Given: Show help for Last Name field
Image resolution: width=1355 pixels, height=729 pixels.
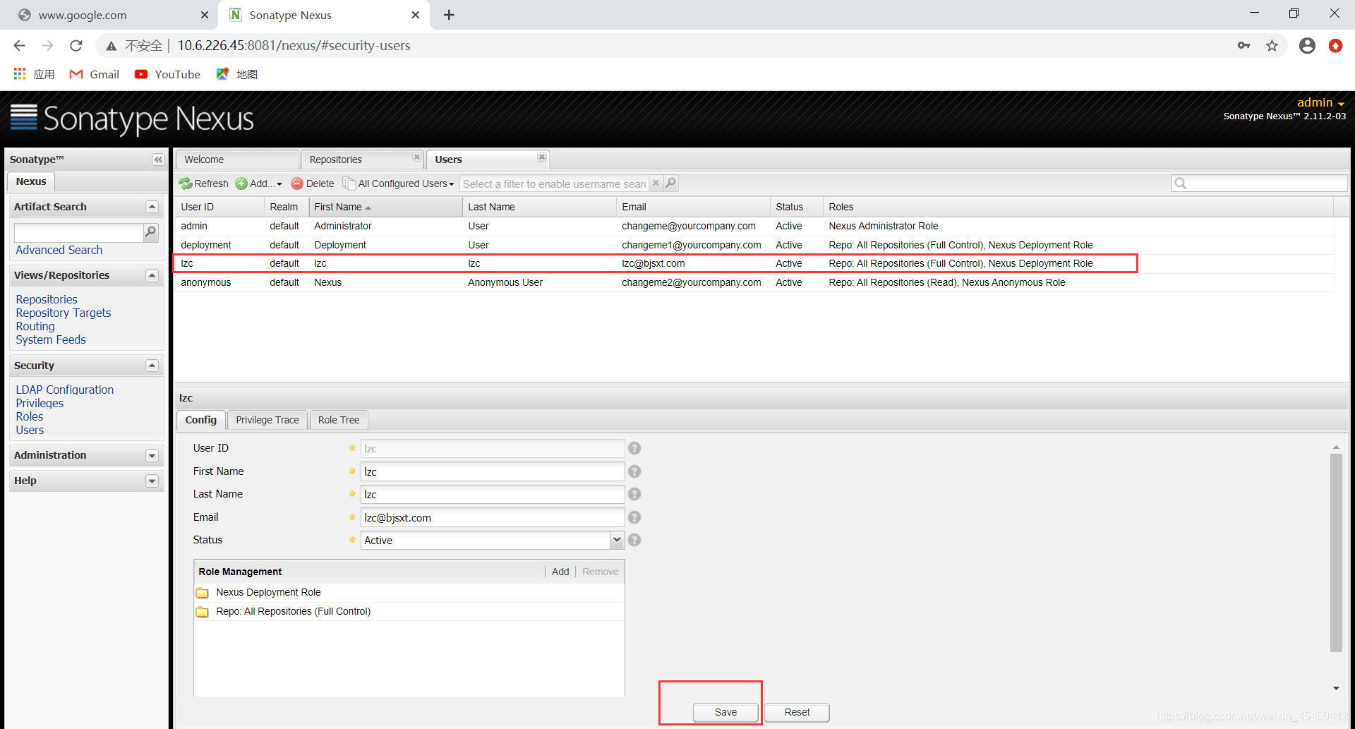Looking at the screenshot, I should click(634, 494).
